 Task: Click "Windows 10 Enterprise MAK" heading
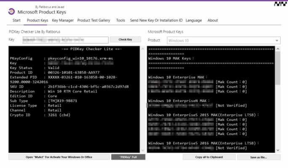pyautogui.click(x=178, y=77)
